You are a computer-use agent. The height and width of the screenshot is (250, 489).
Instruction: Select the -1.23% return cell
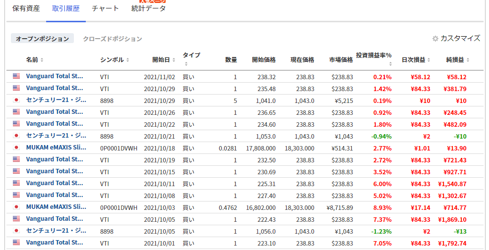pos(381,231)
